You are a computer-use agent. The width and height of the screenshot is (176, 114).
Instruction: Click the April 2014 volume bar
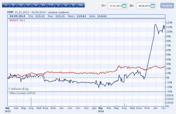pyautogui.click(x=124, y=105)
